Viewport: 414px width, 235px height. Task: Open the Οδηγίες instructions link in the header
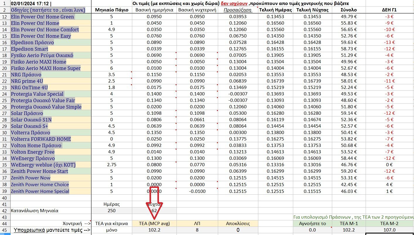48,10
